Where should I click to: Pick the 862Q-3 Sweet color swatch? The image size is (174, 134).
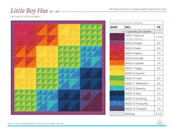(x=117, y=48)
